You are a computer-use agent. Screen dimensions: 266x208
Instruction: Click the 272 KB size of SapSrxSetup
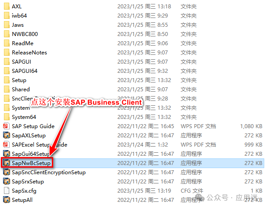tap(253, 181)
